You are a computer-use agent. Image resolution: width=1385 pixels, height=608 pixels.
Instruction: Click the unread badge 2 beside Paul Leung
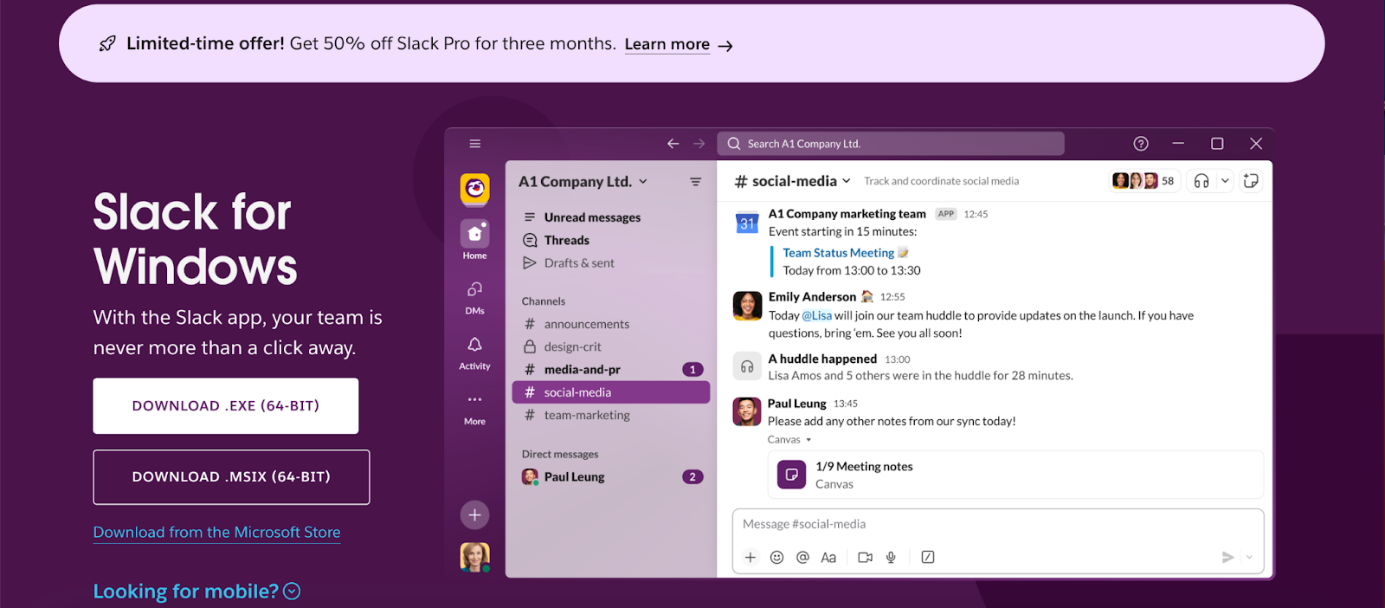[692, 477]
